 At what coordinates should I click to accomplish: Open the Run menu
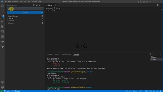(29, 2)
